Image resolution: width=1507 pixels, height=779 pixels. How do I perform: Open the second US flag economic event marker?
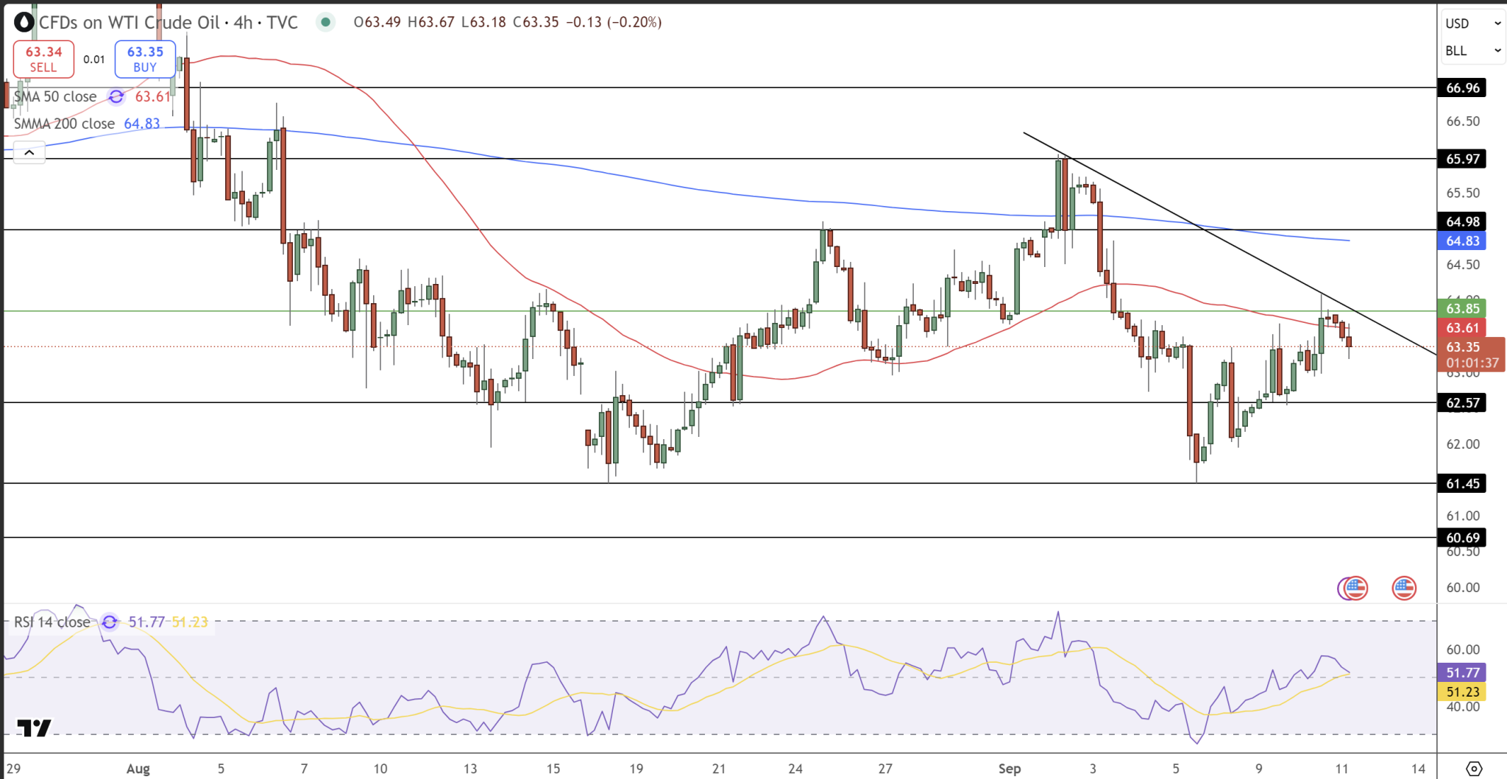(x=1405, y=588)
